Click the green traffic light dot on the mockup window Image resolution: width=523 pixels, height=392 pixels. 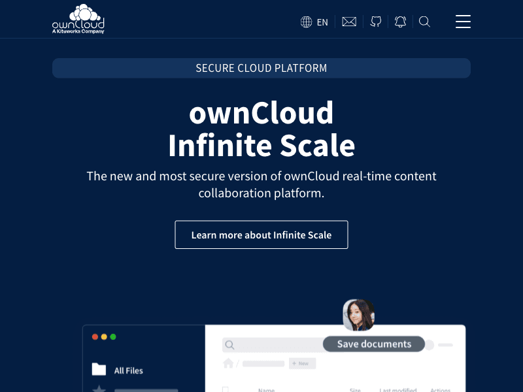click(113, 336)
